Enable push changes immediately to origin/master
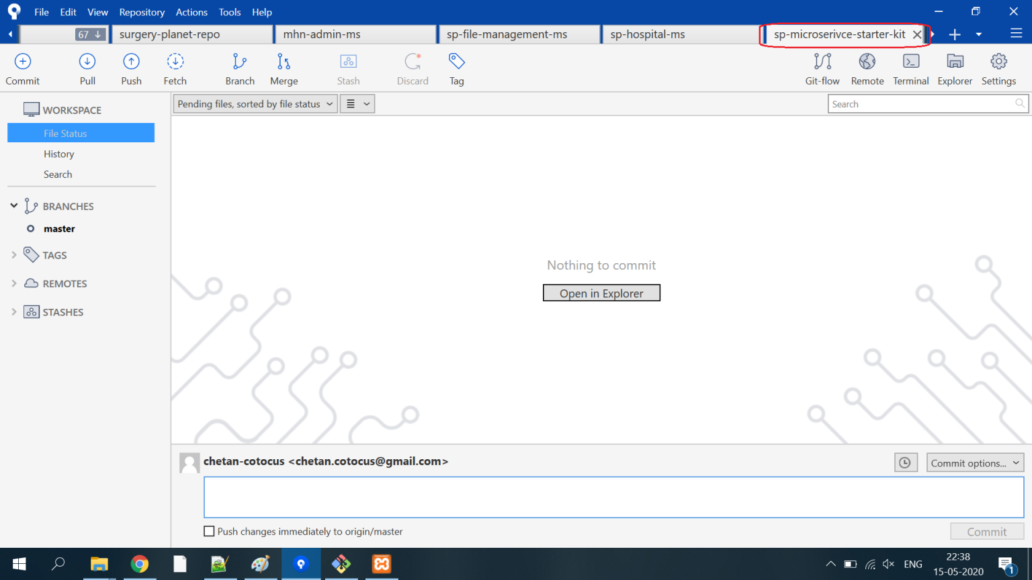 point(209,531)
